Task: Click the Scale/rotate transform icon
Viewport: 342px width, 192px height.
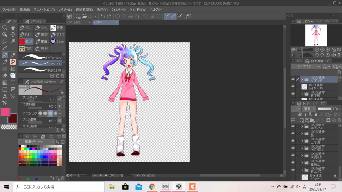Action: pyautogui.click(x=137, y=16)
